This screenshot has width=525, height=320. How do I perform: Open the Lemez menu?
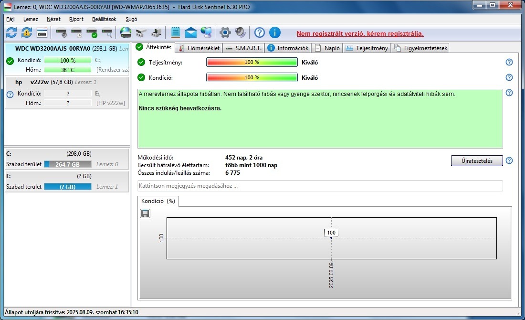(x=31, y=19)
